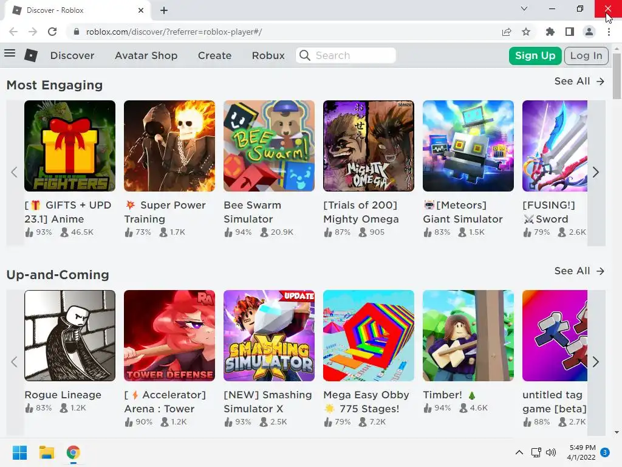
Task: Open untitled tag game thumbnail
Action: (555, 336)
